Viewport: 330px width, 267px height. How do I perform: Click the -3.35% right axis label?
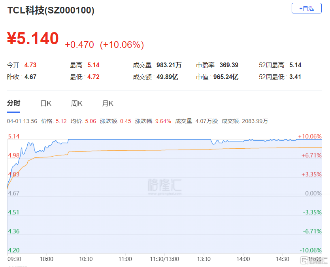coord(312,212)
